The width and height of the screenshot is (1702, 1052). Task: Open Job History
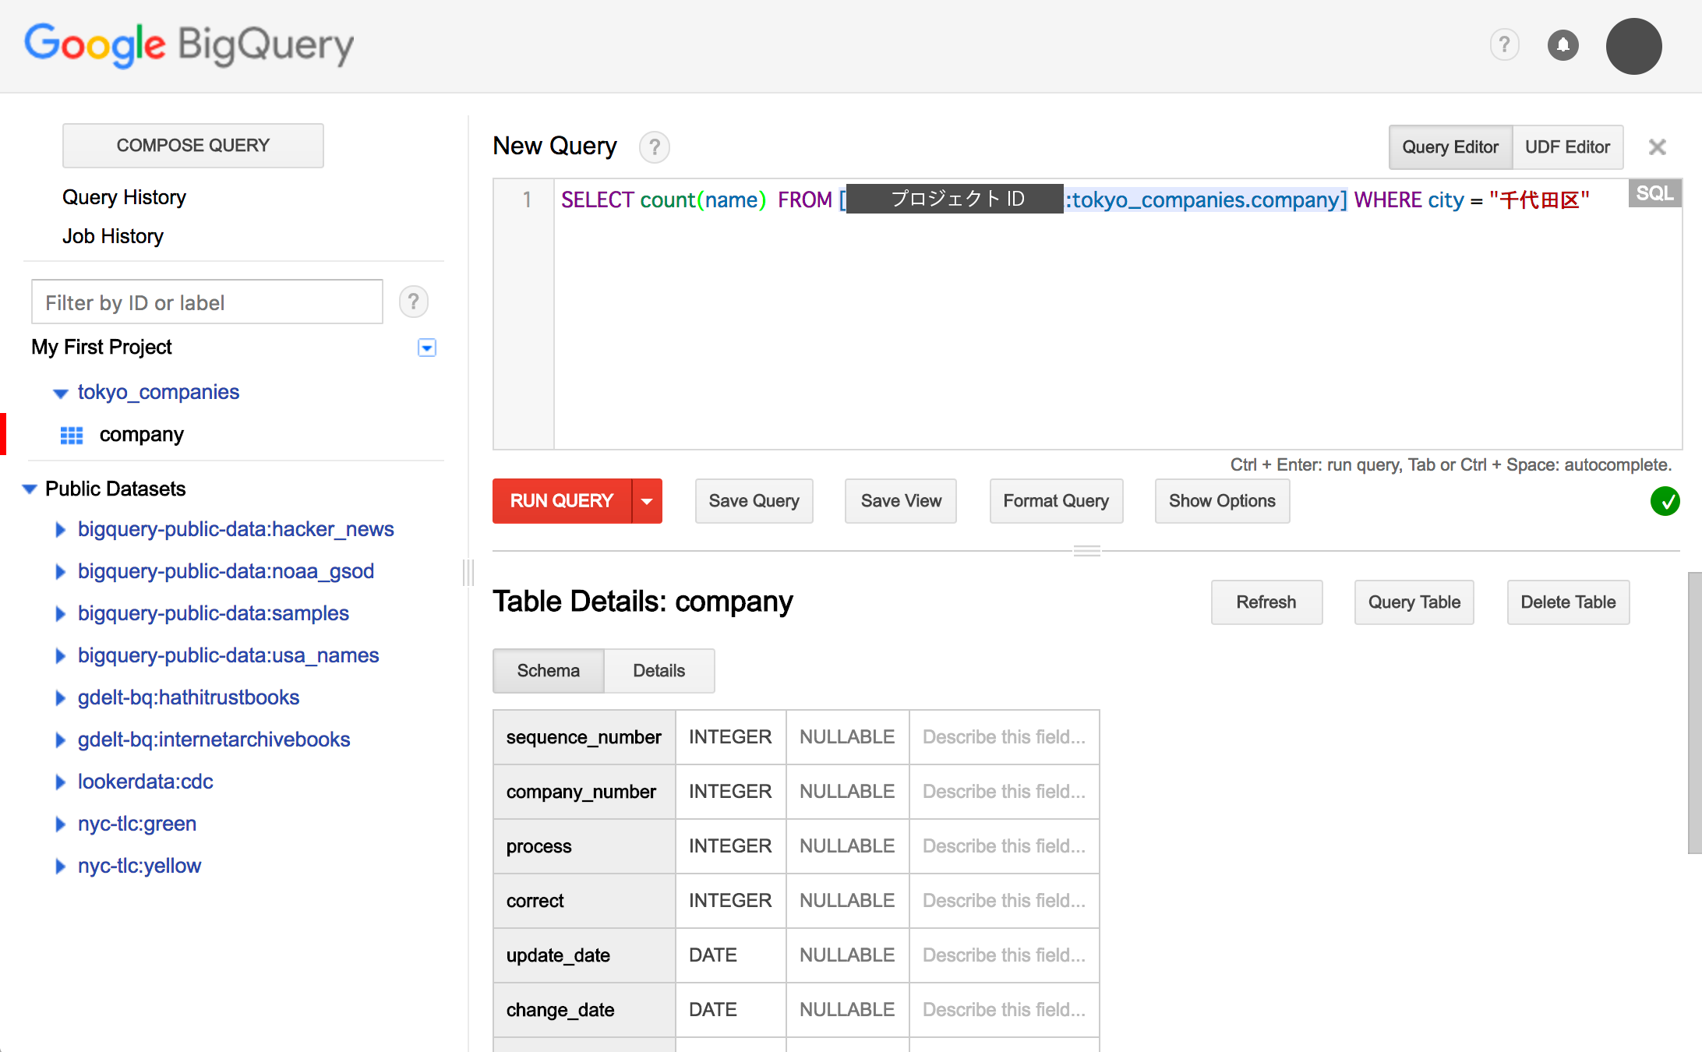[x=113, y=236]
